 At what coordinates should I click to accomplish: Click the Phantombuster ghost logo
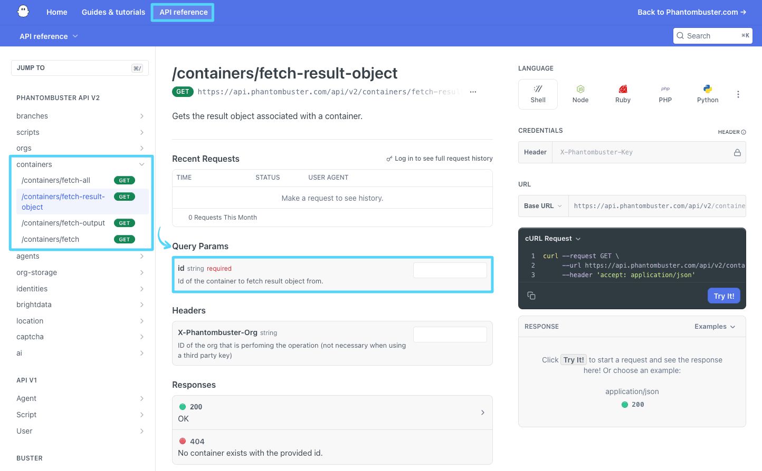pyautogui.click(x=23, y=11)
